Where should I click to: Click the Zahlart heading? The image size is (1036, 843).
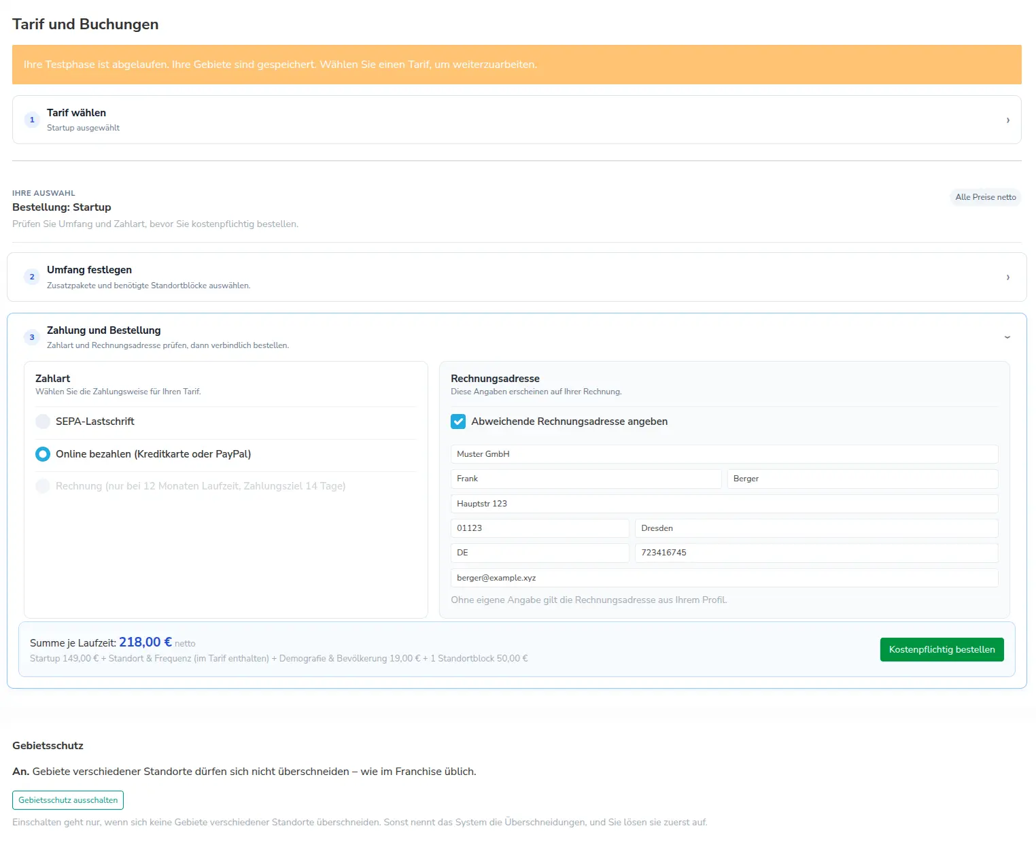point(53,379)
